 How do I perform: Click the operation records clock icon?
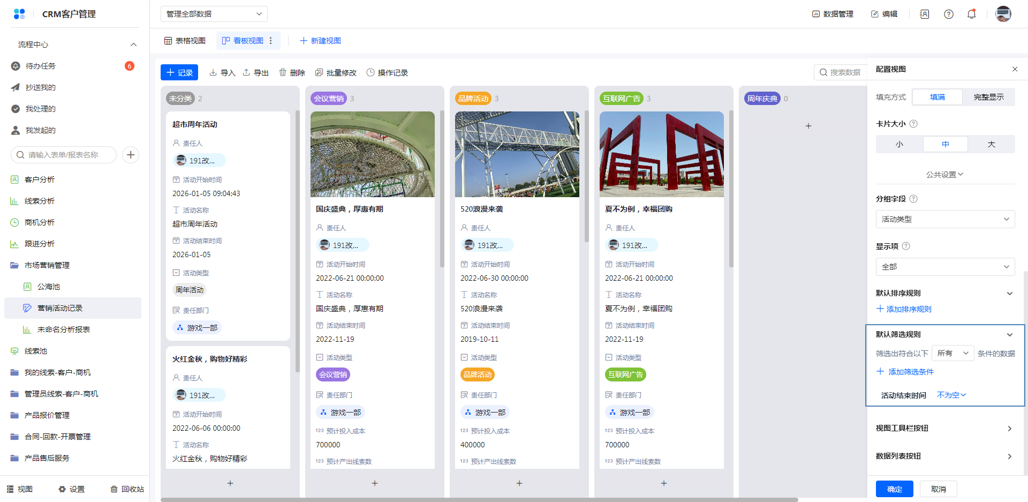[371, 72]
